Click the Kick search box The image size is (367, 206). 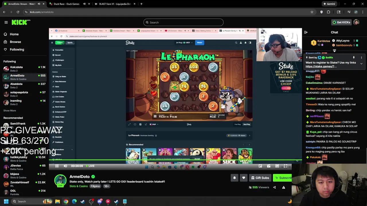click(183, 22)
